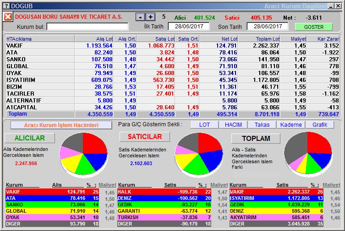Sort by Alış Ort. column header
Screen dimensions: 345x231
click(125, 39)
